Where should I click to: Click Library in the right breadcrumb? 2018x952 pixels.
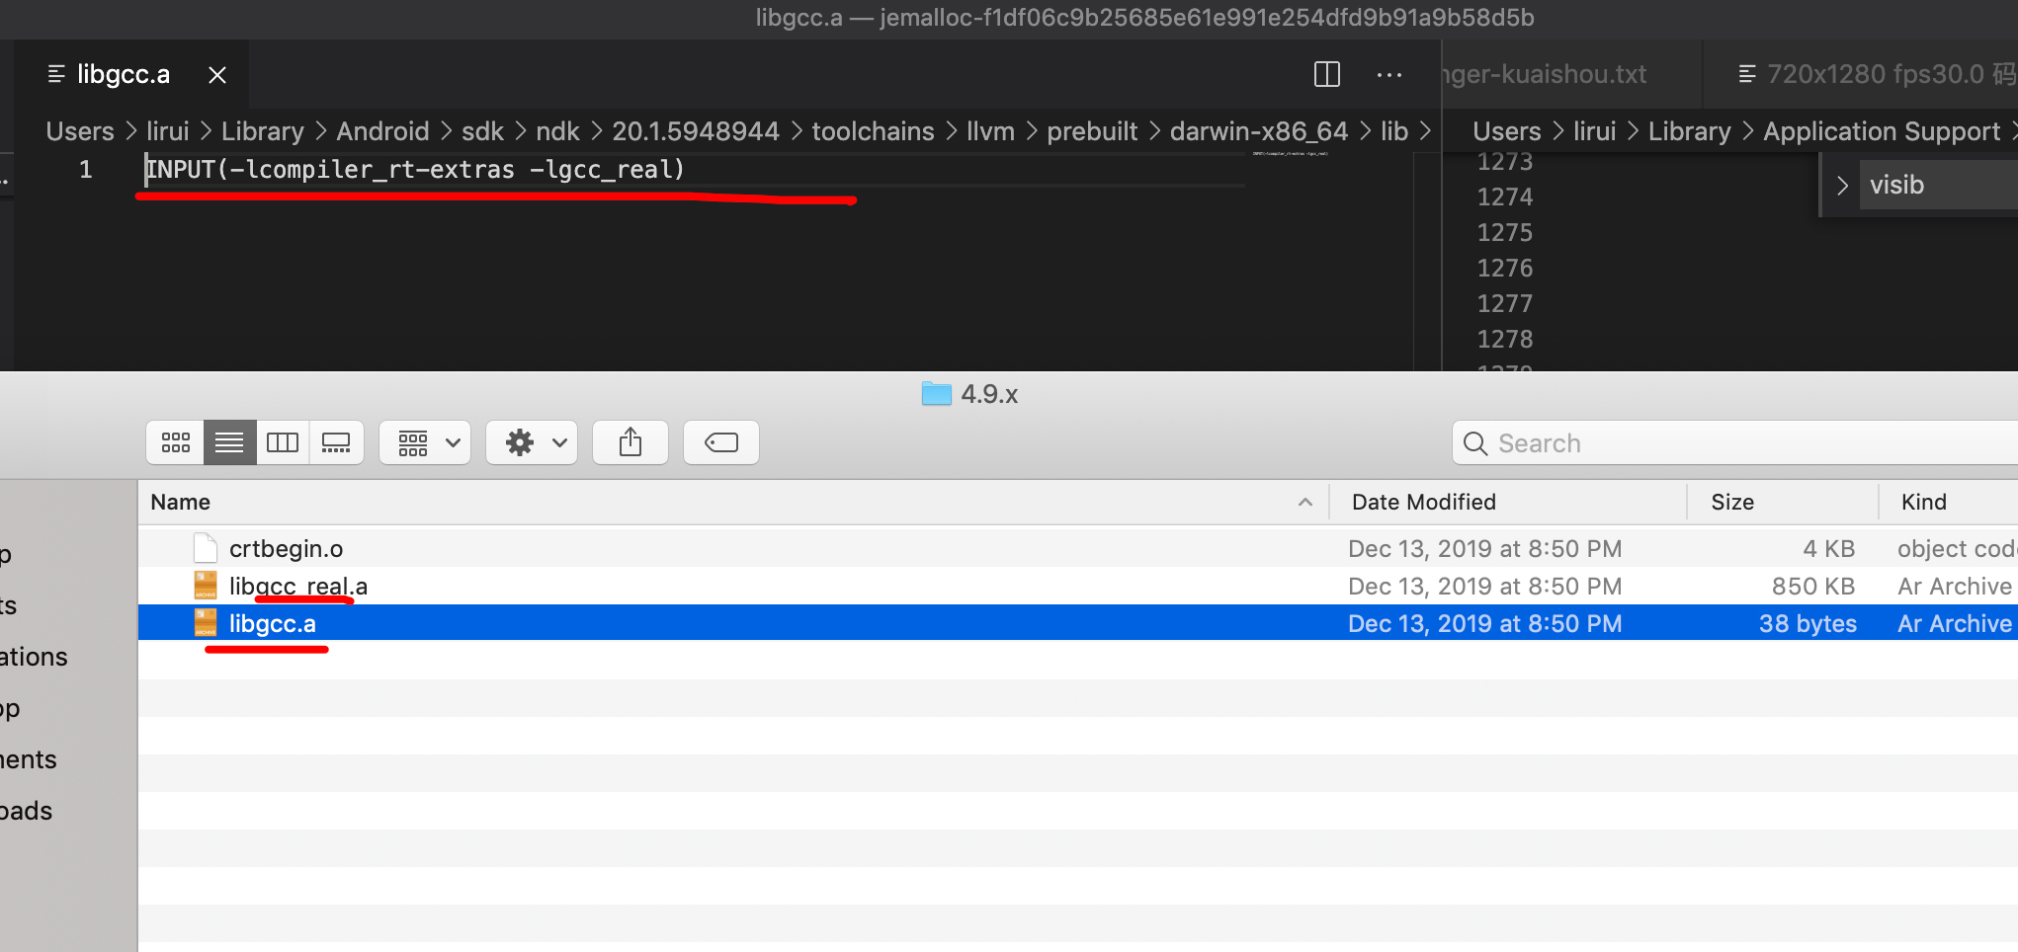[1689, 131]
